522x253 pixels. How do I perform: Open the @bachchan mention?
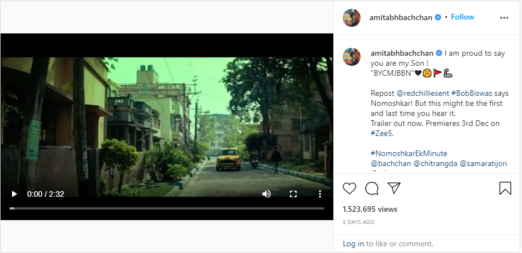click(391, 163)
